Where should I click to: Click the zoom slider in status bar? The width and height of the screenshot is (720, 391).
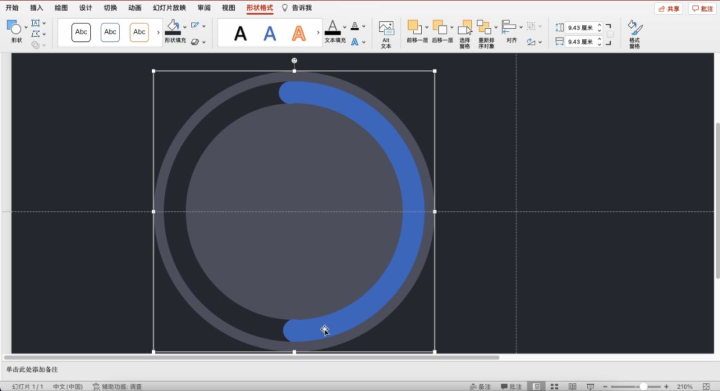643,386
